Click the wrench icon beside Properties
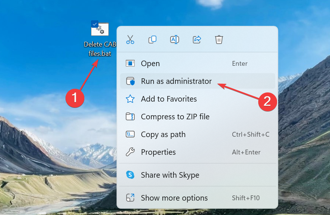330x215 pixels. (130, 152)
